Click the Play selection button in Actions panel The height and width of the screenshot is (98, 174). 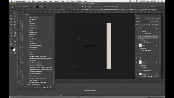(x=41, y=87)
